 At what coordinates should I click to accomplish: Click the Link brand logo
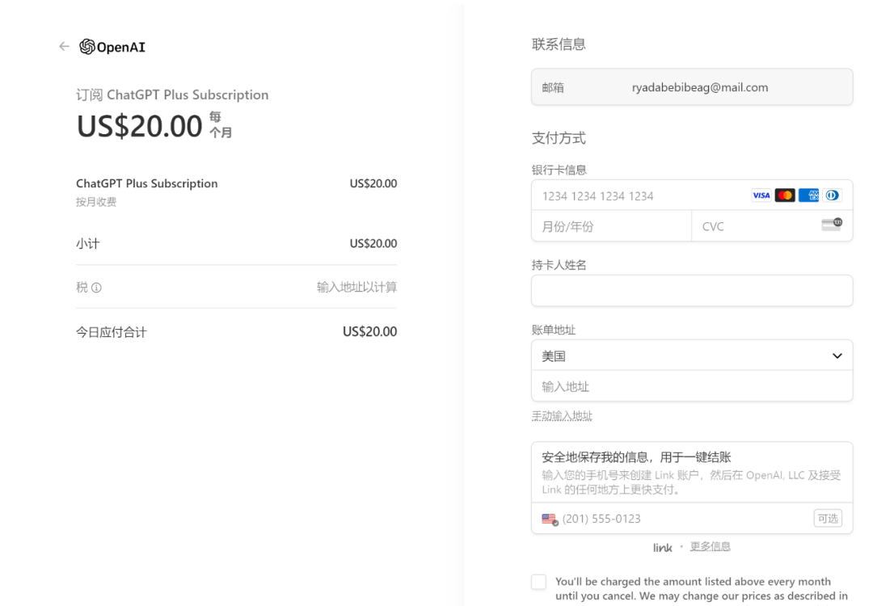[x=662, y=548]
